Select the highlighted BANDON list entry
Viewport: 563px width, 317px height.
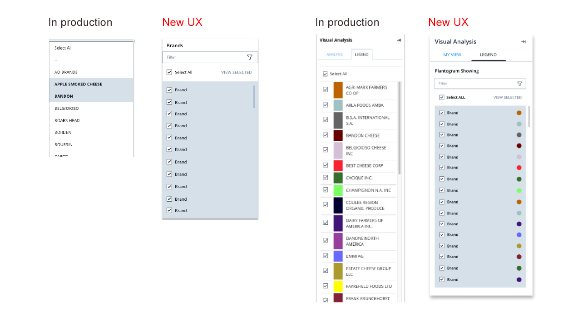91,96
